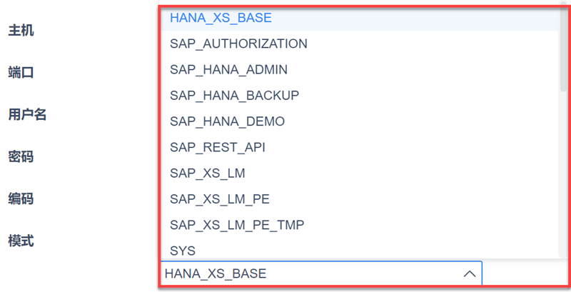Click the 模式 field label

pos(21,241)
